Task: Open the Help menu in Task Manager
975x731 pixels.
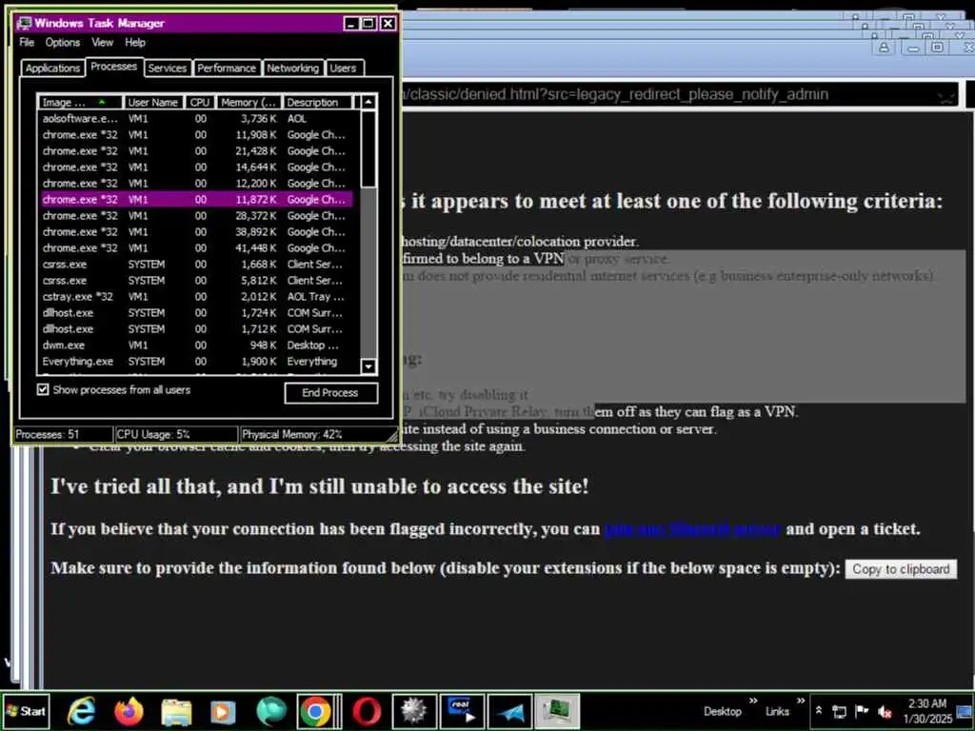Action: click(135, 42)
